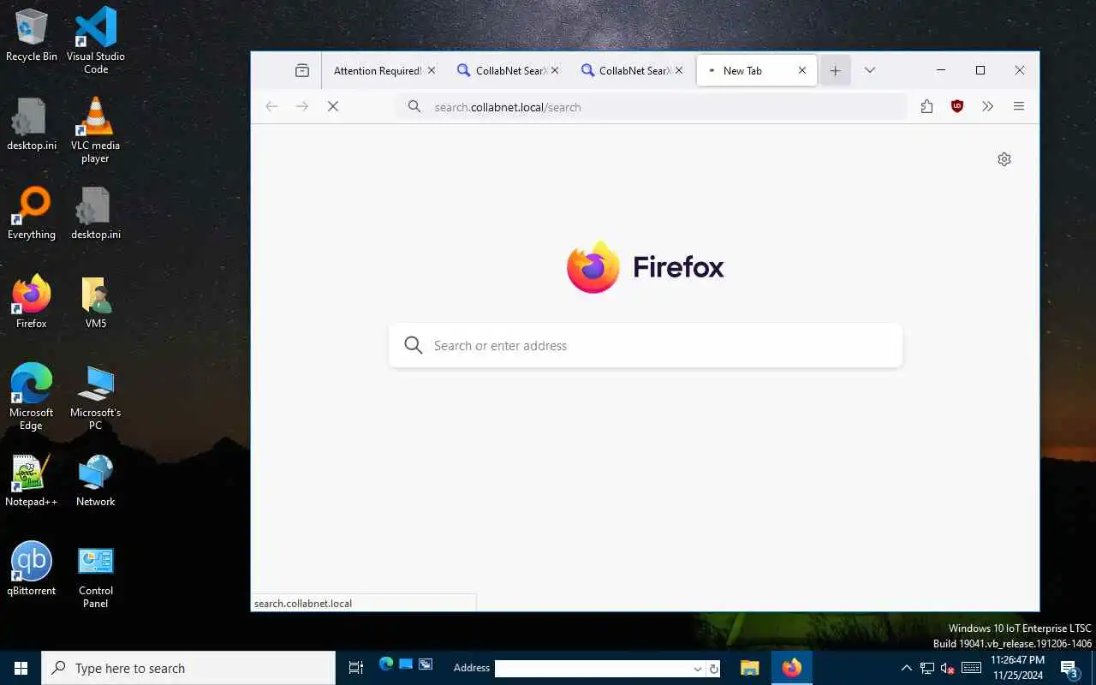
Task: Open the touch keyboard tray icon
Action: click(971, 668)
